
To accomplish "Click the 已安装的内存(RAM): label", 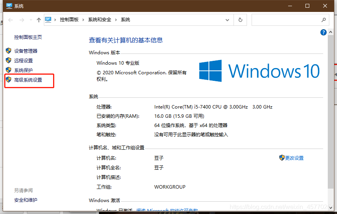I will pyautogui.click(x=118, y=116).
